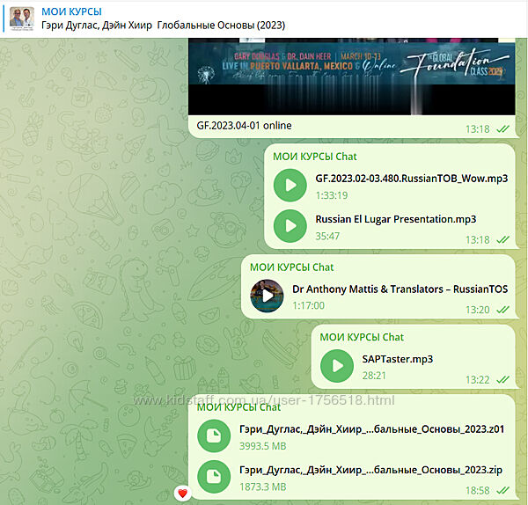Play GF.2023.02-03.480.RussianTOB_Wow.mp3 audio
This screenshot has height=505, width=528.
coord(290,186)
